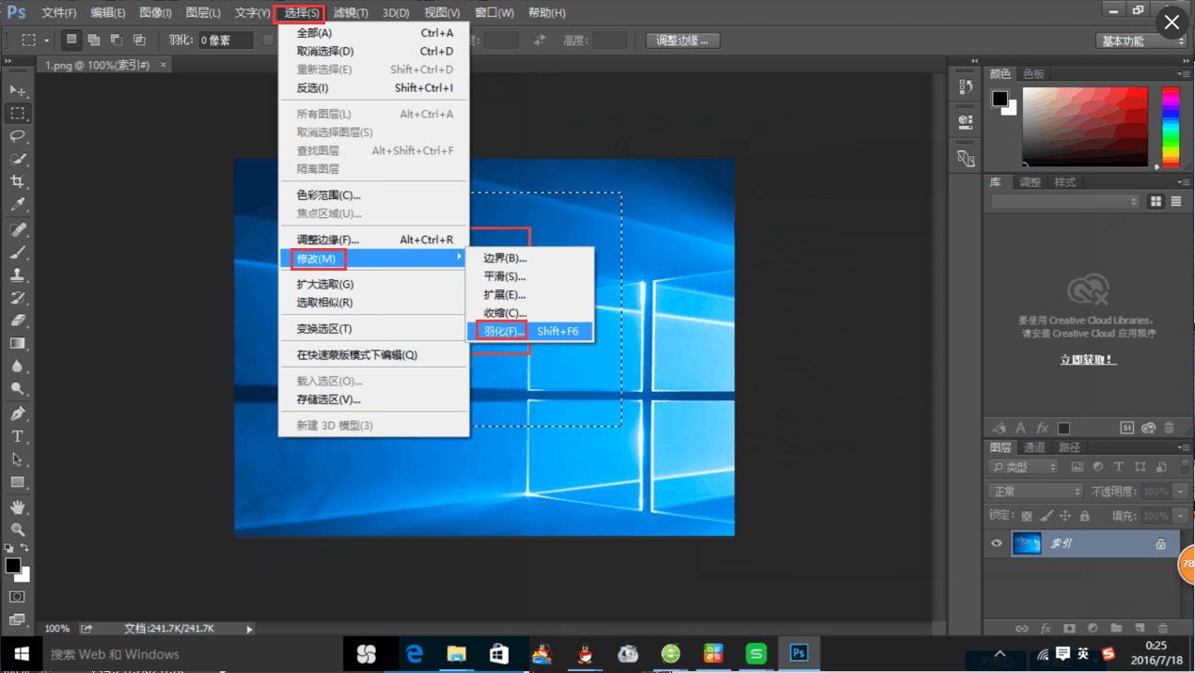Image resolution: width=1195 pixels, height=673 pixels.
Task: Select the Dodge tool
Action: (x=17, y=388)
